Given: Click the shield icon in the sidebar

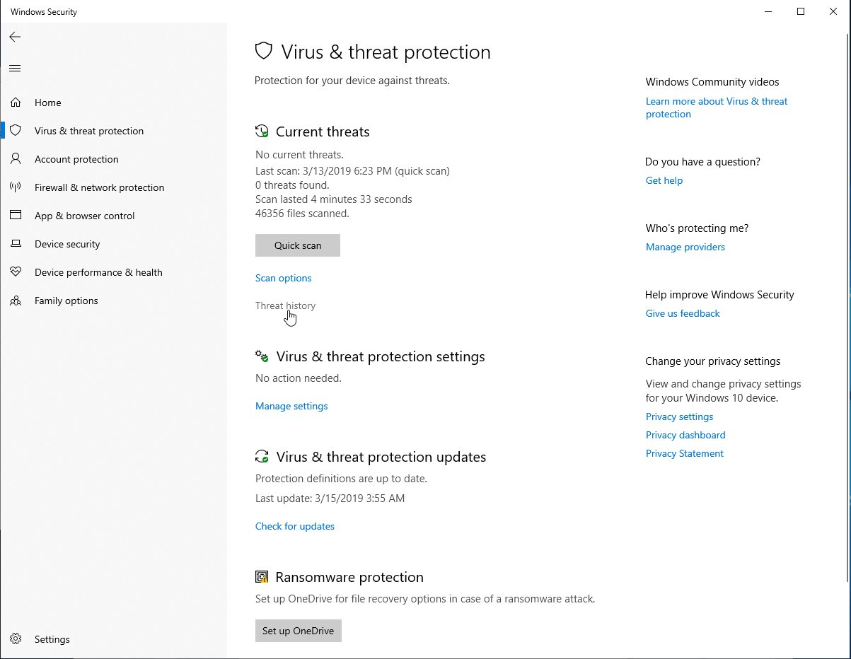Looking at the screenshot, I should 16,131.
